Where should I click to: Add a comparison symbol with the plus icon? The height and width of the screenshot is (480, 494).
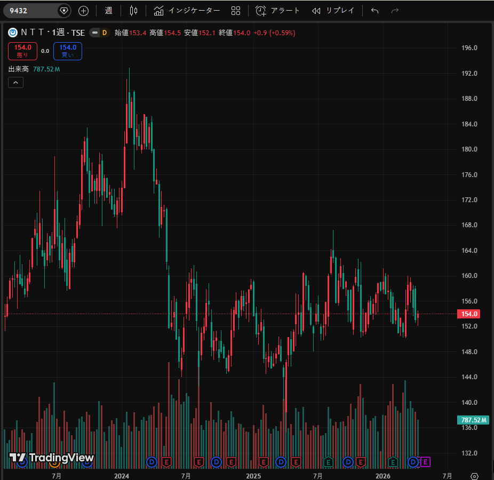coord(83,11)
